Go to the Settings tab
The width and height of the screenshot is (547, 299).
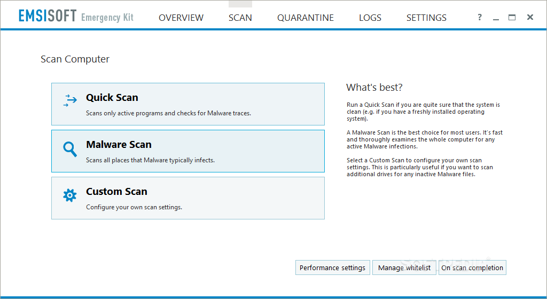(x=426, y=18)
